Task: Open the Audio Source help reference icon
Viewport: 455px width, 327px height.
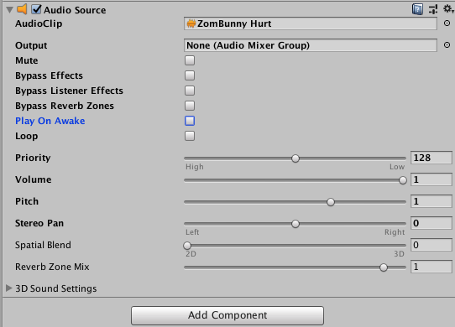Action: (x=417, y=9)
